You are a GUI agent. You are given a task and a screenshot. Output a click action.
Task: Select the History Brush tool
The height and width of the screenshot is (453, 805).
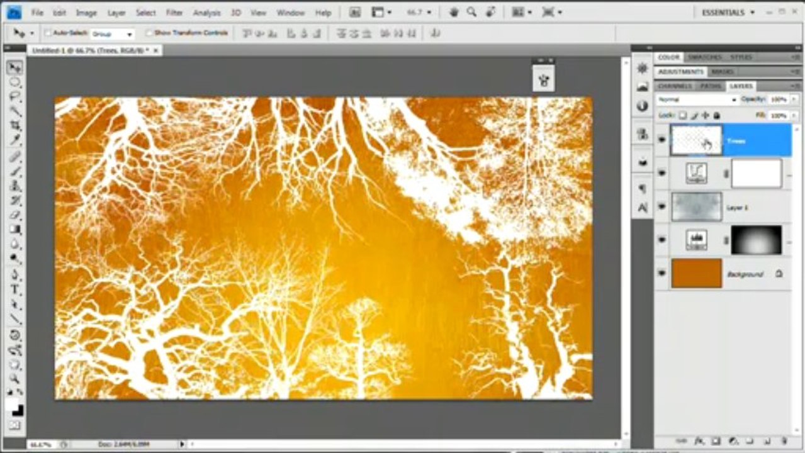(15, 200)
